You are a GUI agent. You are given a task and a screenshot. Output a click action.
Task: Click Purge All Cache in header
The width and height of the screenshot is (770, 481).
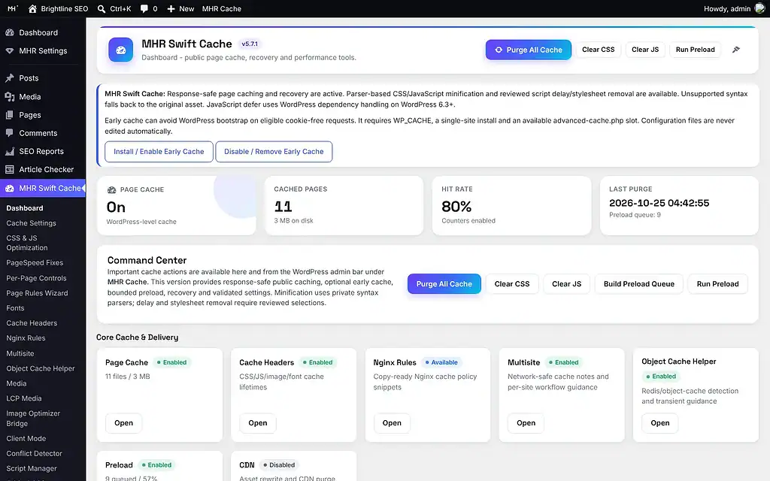coord(529,50)
